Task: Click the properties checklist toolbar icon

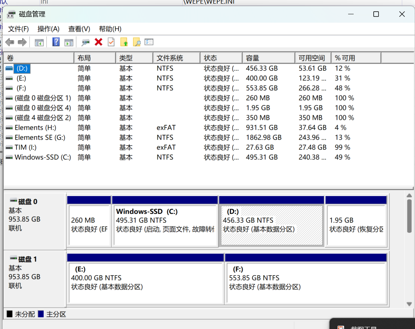Action: tap(149, 42)
